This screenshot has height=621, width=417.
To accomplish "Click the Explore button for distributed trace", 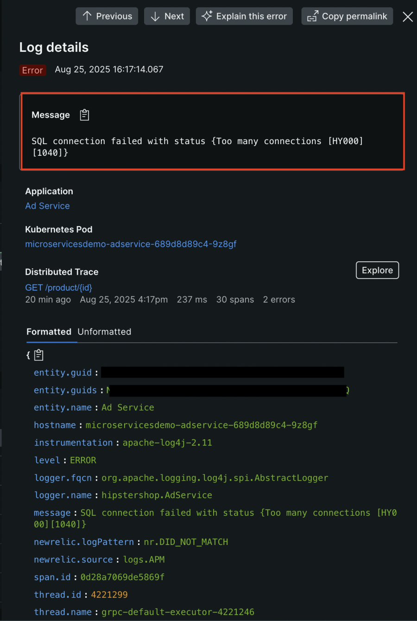I will [x=377, y=270].
